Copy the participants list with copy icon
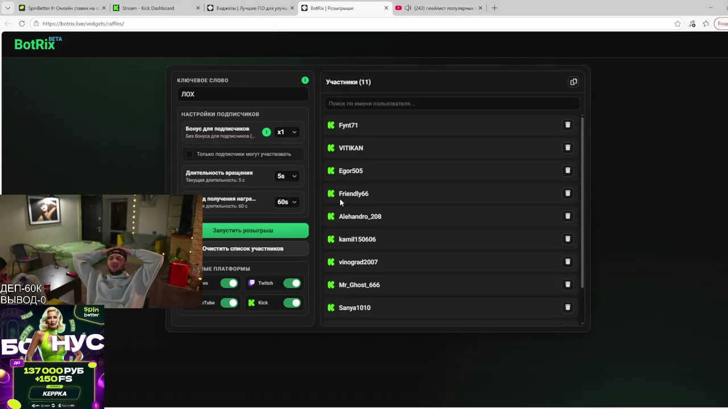The height and width of the screenshot is (409, 728). 573,82
